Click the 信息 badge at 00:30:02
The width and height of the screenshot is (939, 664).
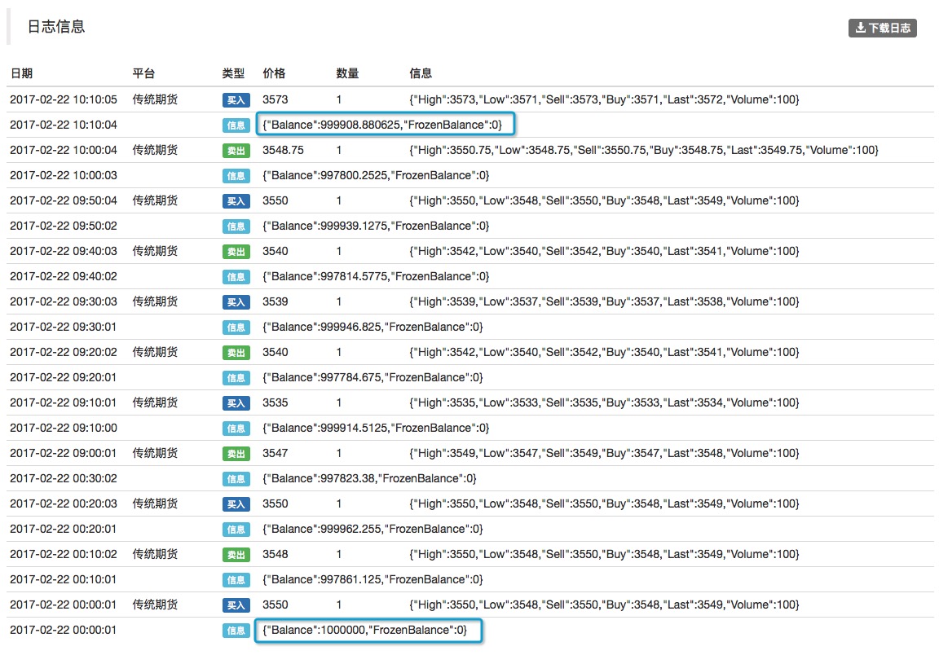(236, 479)
